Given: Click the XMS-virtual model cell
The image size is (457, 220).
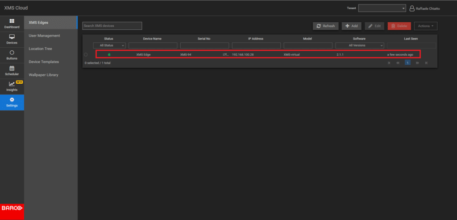Looking at the screenshot, I should click(x=292, y=55).
